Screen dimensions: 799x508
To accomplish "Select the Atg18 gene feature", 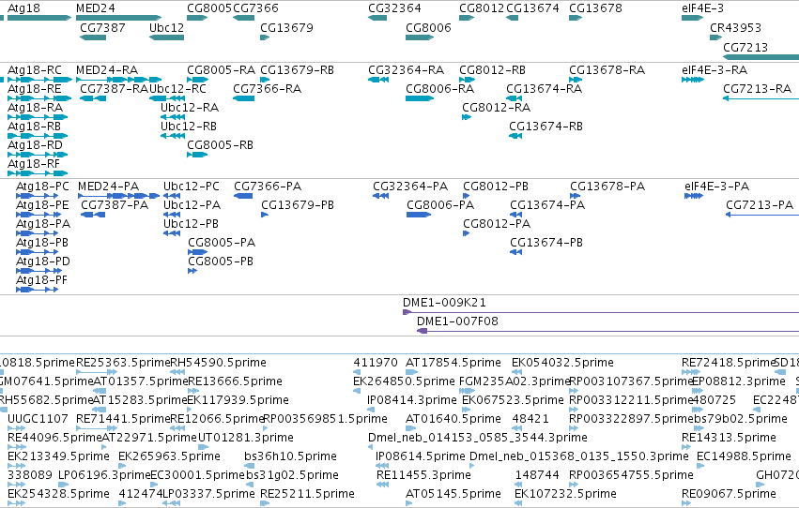I will coord(39,18).
